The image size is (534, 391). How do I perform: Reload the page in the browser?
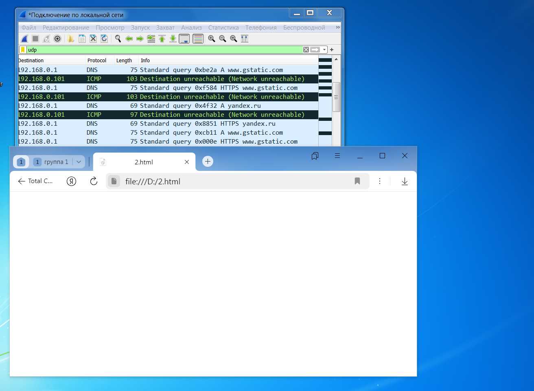[x=94, y=181]
